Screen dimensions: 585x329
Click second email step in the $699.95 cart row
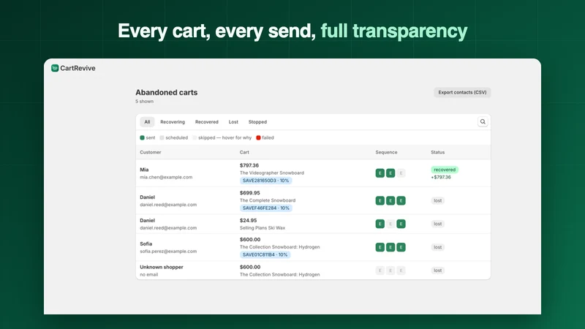click(390, 200)
